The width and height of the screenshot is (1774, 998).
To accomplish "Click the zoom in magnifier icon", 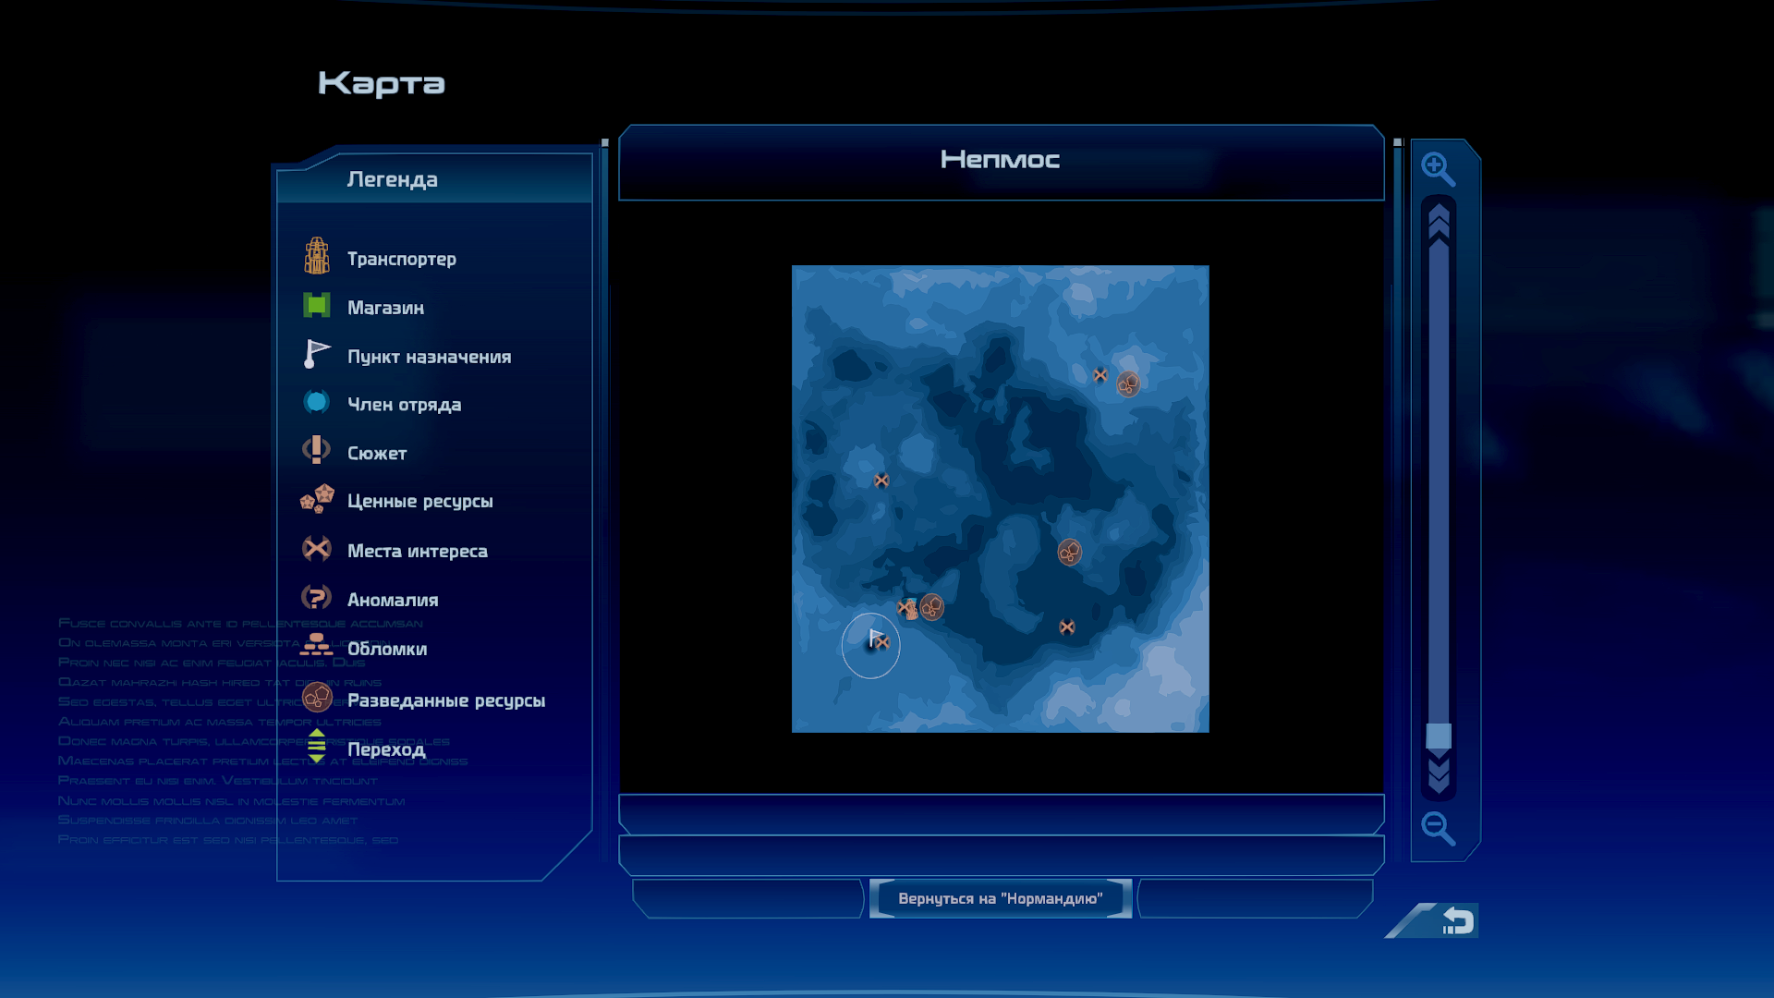I will (1438, 169).
